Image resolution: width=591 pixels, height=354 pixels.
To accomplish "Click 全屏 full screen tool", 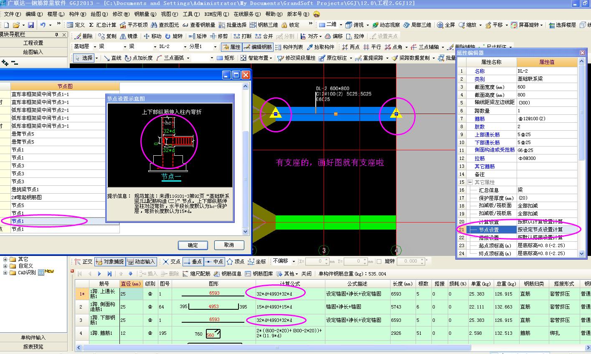I will tap(446, 25).
